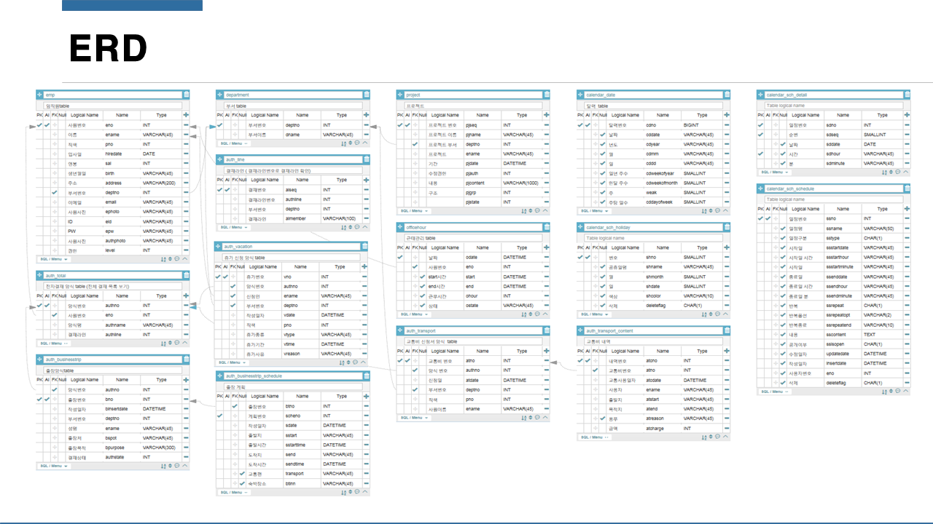Click up-down reorder icon in department footer
The width and height of the screenshot is (933, 524).
point(350,143)
